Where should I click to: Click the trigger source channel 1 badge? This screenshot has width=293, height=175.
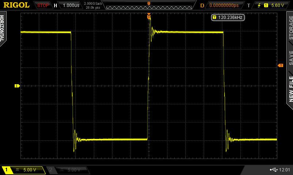[266, 5]
